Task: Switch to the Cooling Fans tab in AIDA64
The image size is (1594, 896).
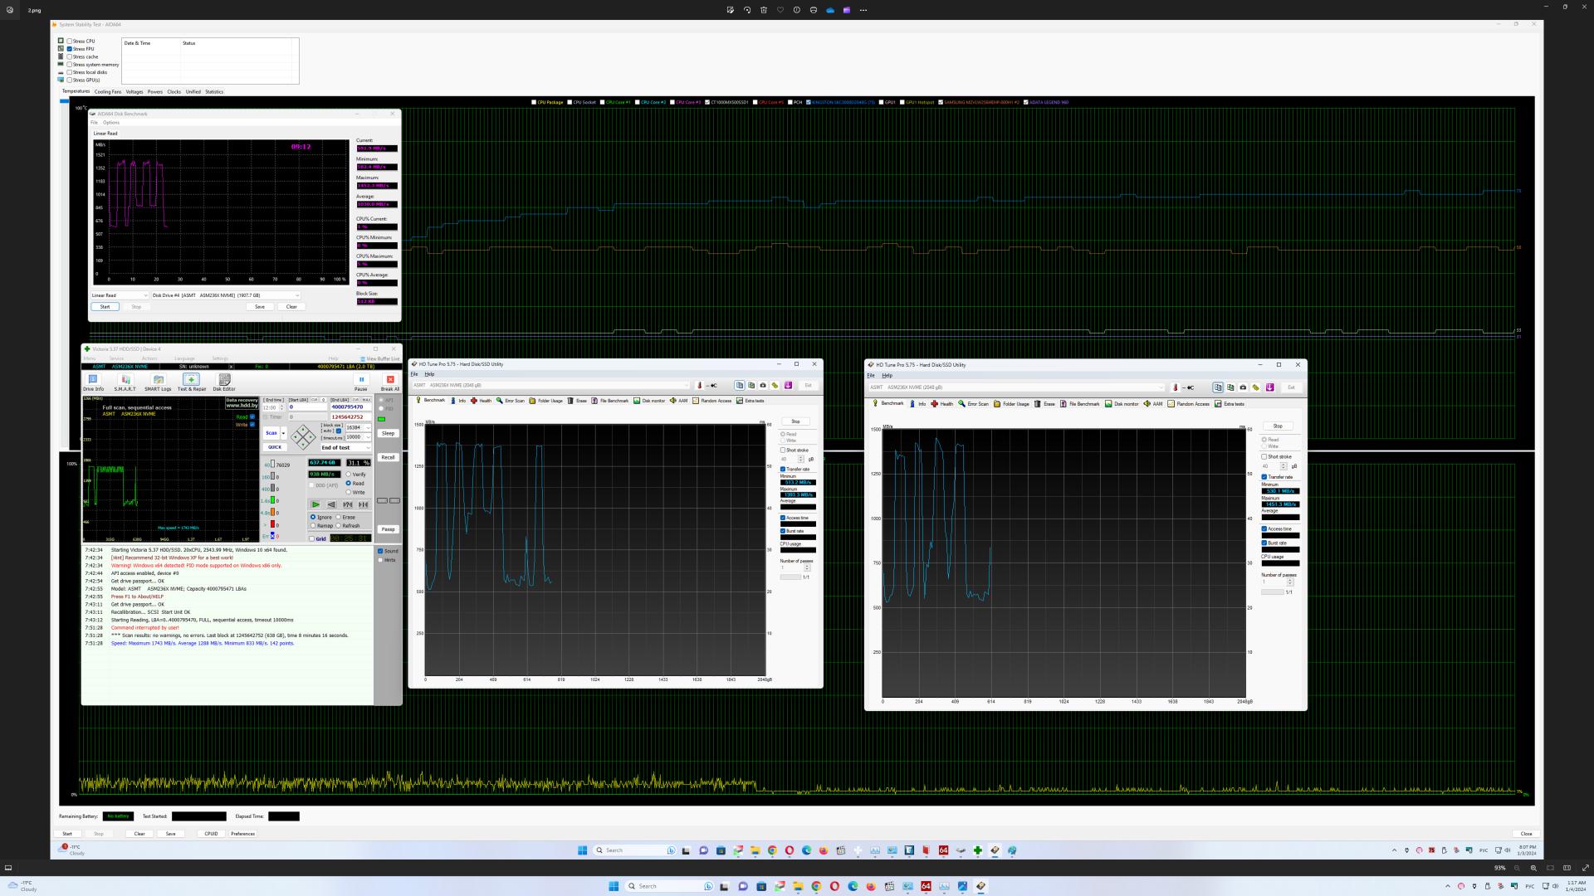Action: point(107,92)
